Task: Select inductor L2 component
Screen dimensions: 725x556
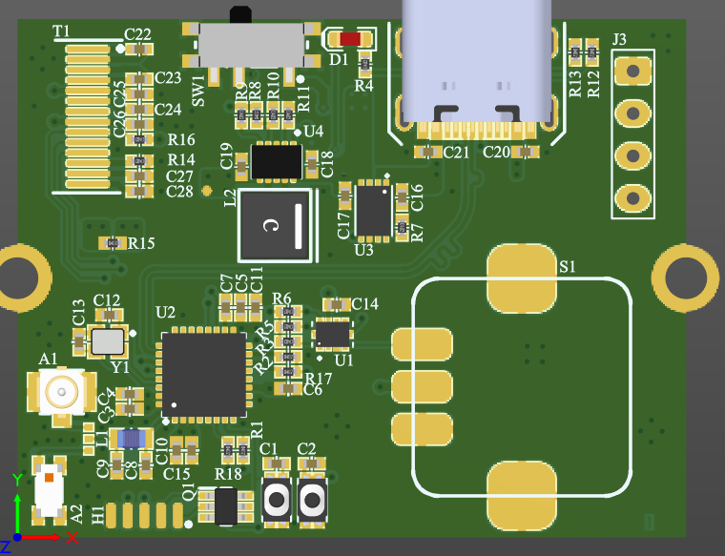Action: pyautogui.click(x=276, y=225)
